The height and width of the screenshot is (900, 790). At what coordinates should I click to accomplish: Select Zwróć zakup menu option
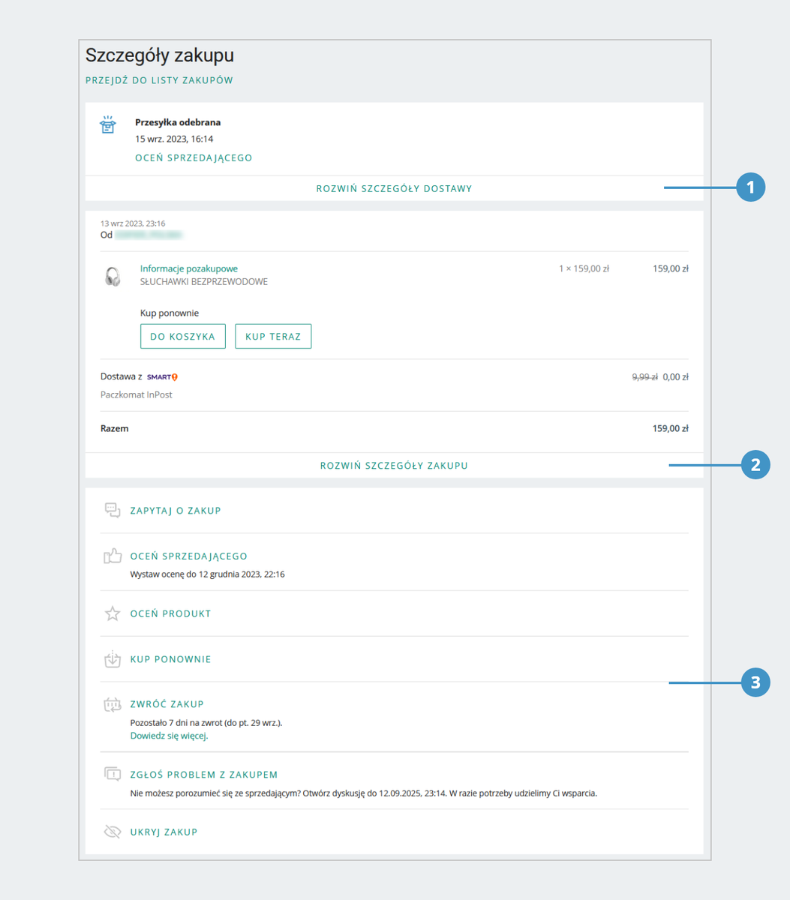tap(167, 704)
